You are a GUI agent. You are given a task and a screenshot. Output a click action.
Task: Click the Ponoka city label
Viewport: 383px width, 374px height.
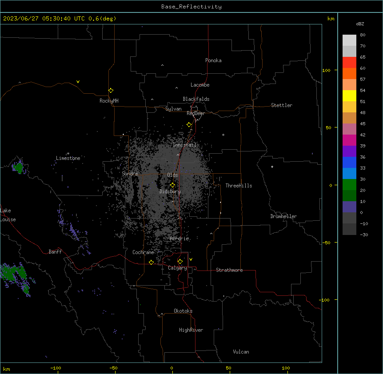(x=213, y=60)
